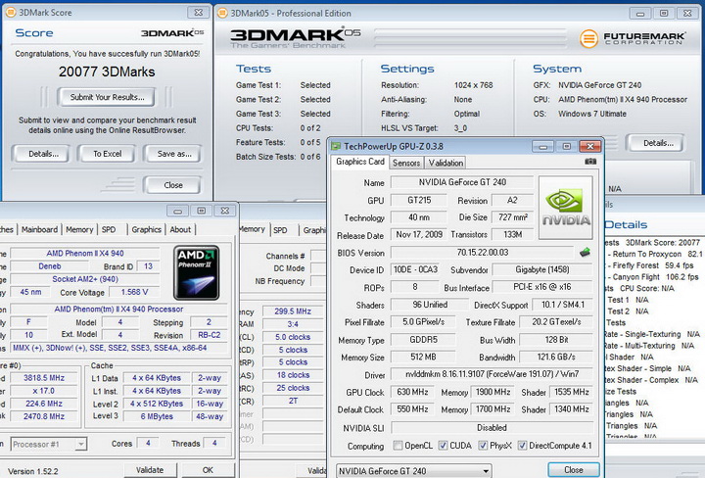Click the 3DMark Score: 20077 details row
This screenshot has width=705, height=478.
point(662,242)
